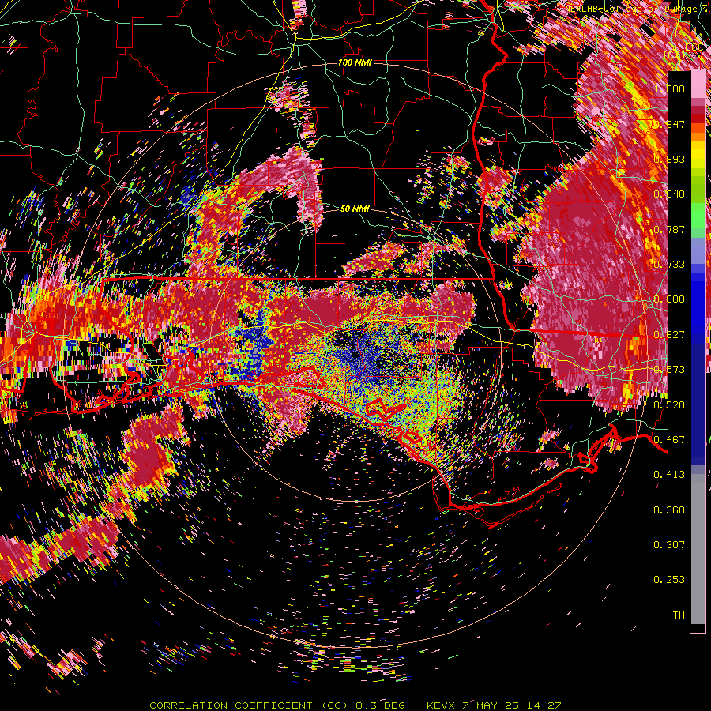Viewport: 711px width, 711px height.
Task: Select the 0.733 scale value
Action: click(669, 265)
